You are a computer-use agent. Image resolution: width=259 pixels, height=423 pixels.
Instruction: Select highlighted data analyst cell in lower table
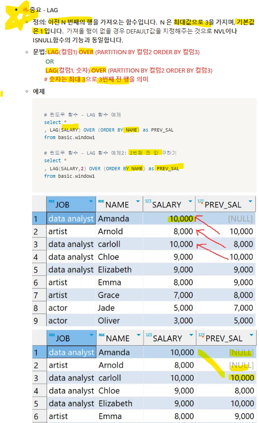(x=72, y=352)
